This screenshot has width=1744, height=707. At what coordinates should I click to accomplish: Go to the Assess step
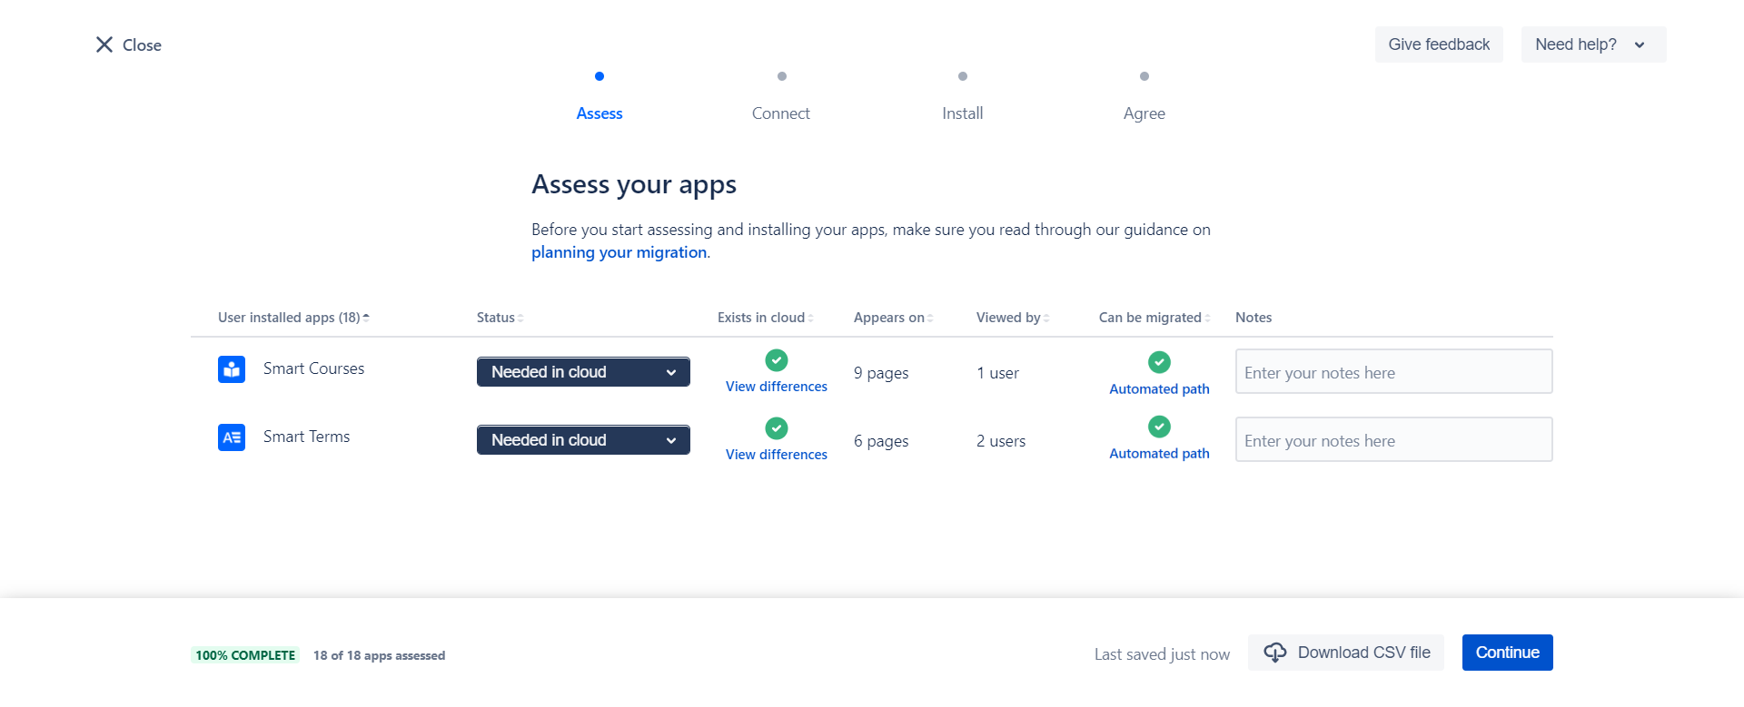pos(599,113)
